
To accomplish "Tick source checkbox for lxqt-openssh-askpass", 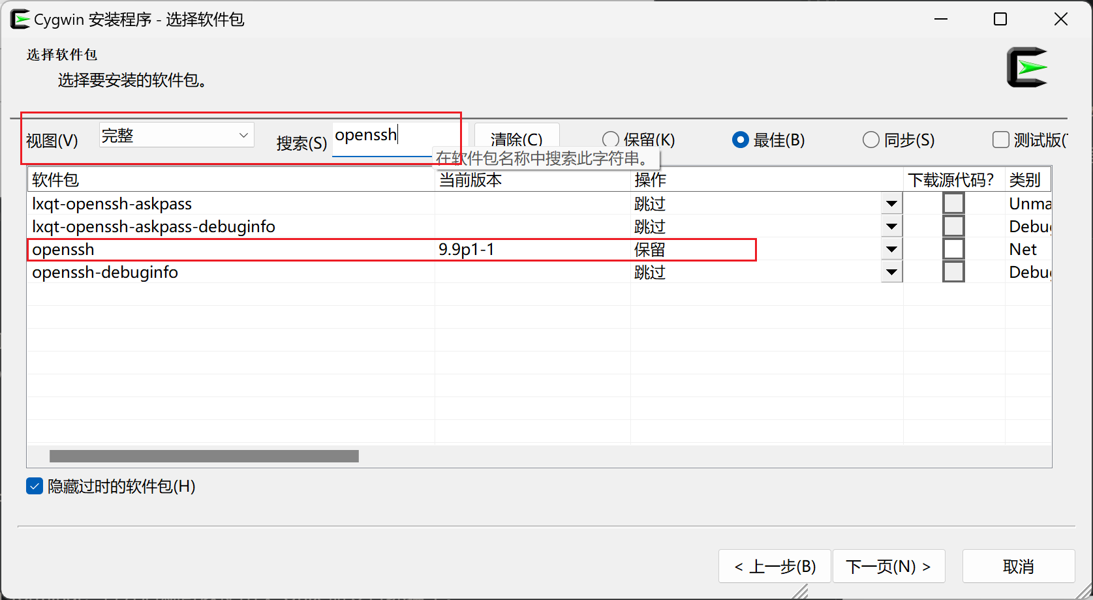I will tap(953, 203).
